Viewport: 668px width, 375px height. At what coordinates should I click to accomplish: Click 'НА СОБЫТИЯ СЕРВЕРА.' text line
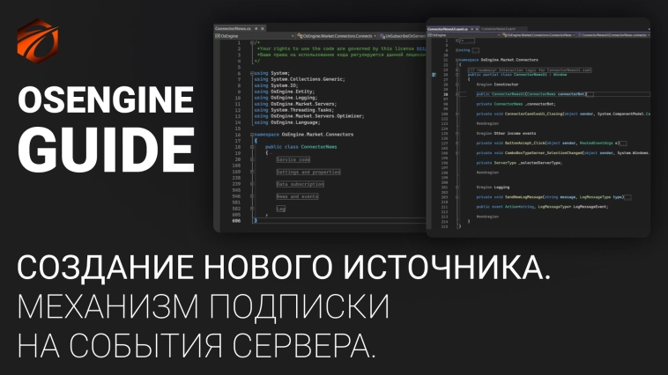(x=197, y=344)
